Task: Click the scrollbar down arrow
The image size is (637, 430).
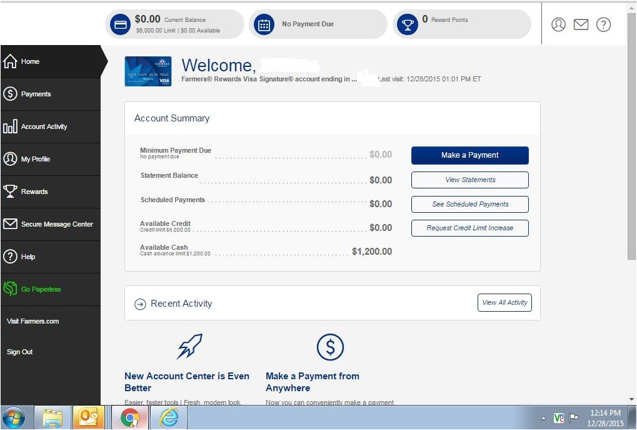Action: (631, 399)
